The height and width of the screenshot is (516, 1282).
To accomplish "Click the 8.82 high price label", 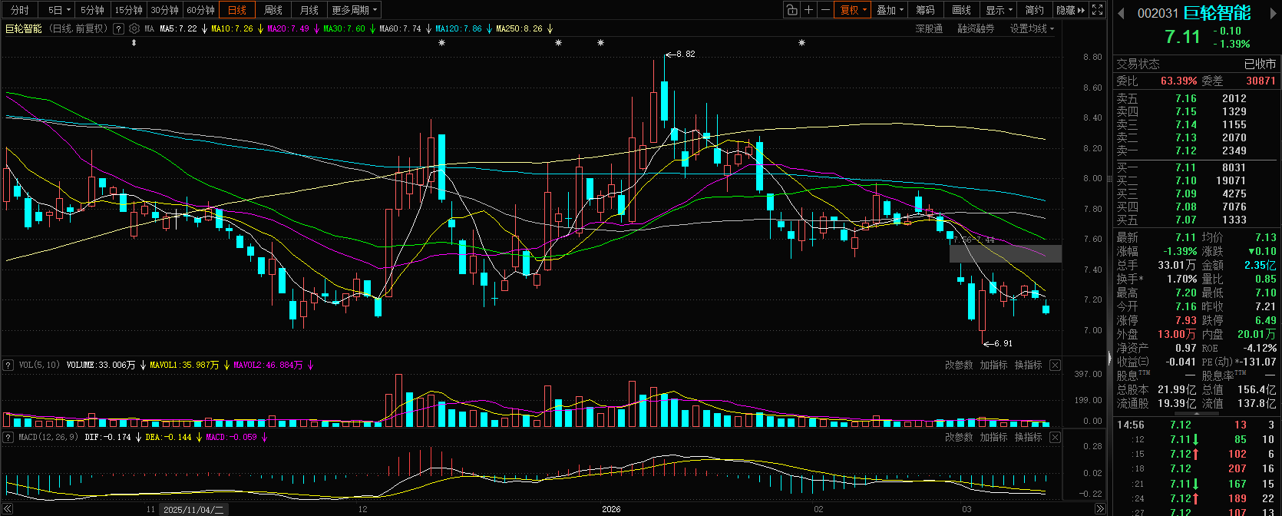I will tap(686, 54).
